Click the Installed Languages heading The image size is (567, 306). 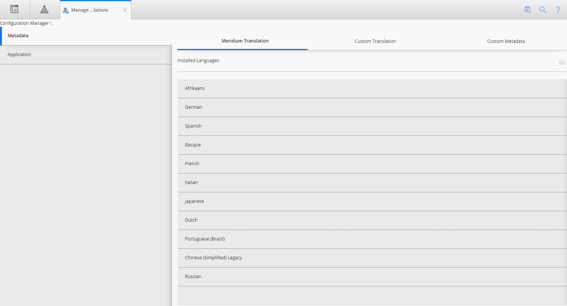tap(198, 61)
